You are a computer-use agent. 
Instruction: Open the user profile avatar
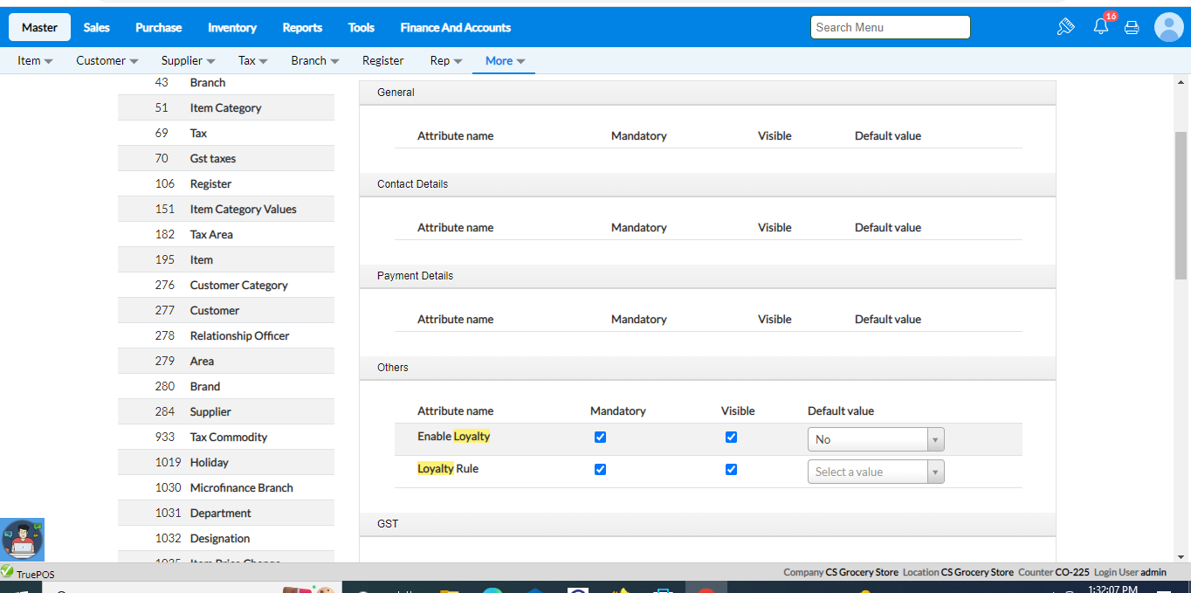coord(1168,27)
